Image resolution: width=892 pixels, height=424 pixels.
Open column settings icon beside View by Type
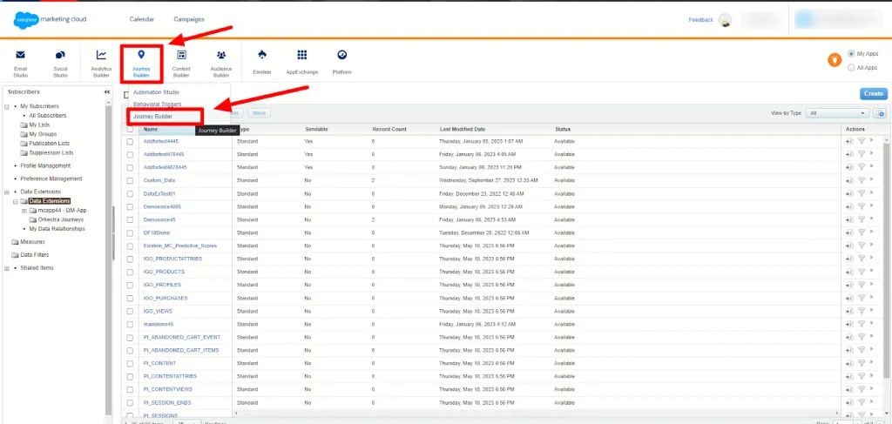pos(880,113)
